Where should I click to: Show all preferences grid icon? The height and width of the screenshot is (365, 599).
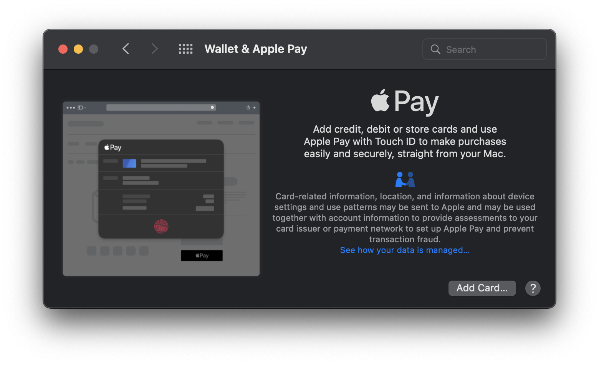[186, 49]
